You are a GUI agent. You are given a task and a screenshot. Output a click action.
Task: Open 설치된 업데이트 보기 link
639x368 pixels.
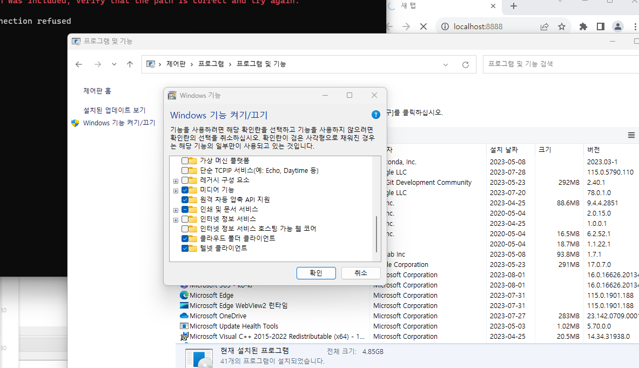(114, 110)
